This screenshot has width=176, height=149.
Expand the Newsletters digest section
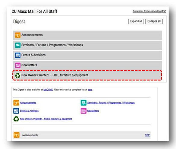tap(87, 65)
